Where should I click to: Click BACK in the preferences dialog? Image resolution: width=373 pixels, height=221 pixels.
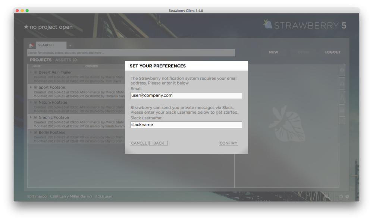point(159,143)
